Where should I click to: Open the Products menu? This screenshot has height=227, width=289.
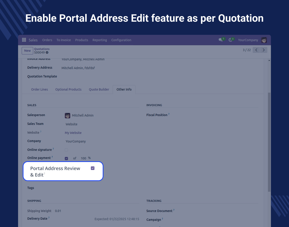point(82,40)
